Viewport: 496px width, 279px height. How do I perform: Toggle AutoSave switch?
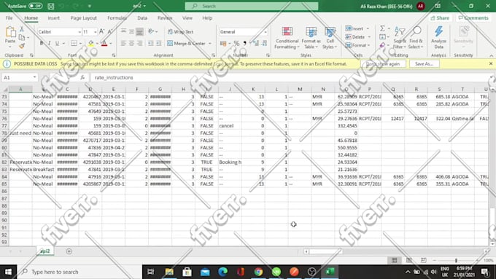point(35,6)
